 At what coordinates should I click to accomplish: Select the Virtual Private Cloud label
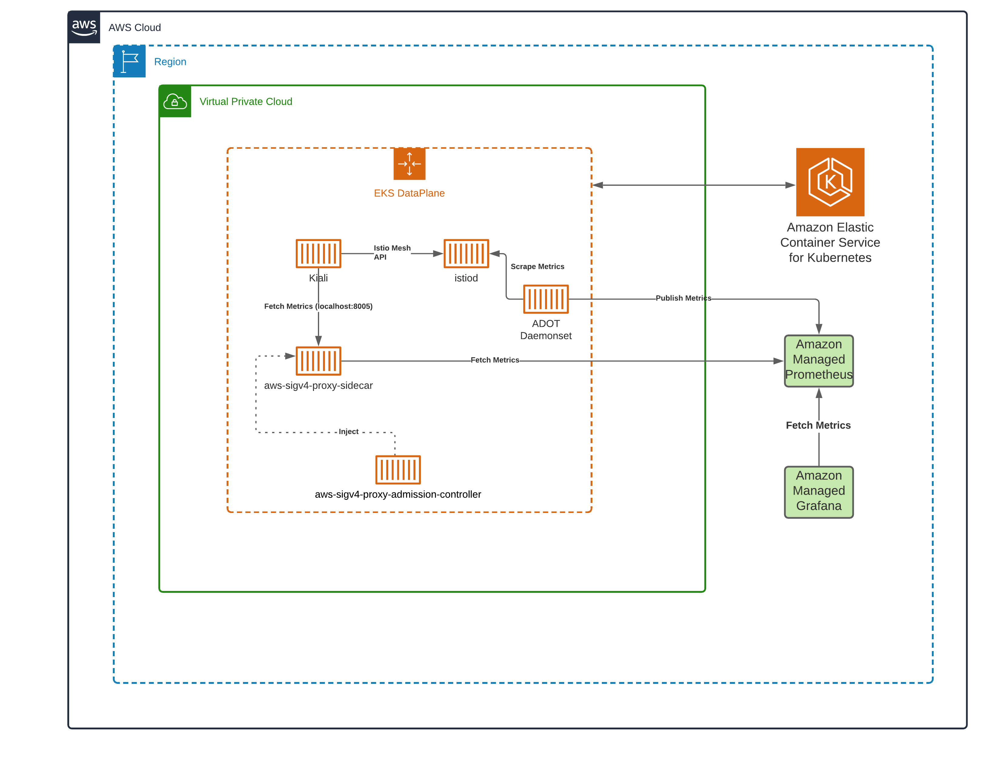click(246, 101)
